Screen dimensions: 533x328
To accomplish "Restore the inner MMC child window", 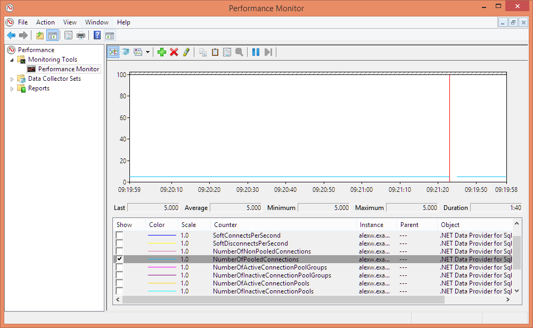I will point(513,23).
